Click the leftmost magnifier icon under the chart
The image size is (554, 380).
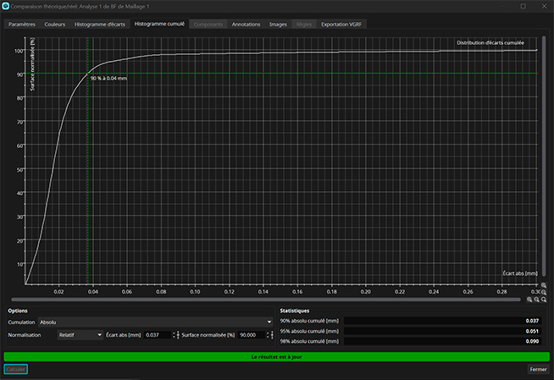coord(529,300)
